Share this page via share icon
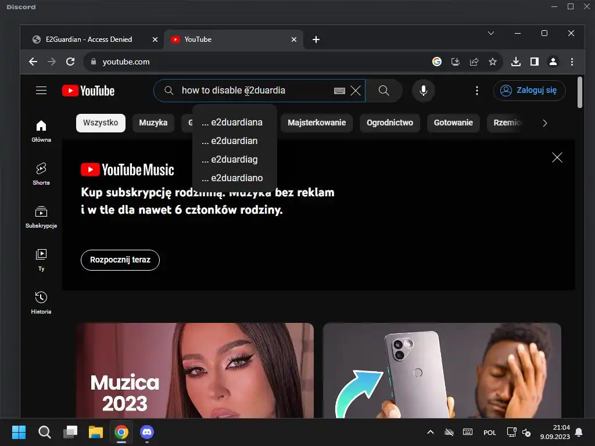Screen dimensions: 595x446 474,62
